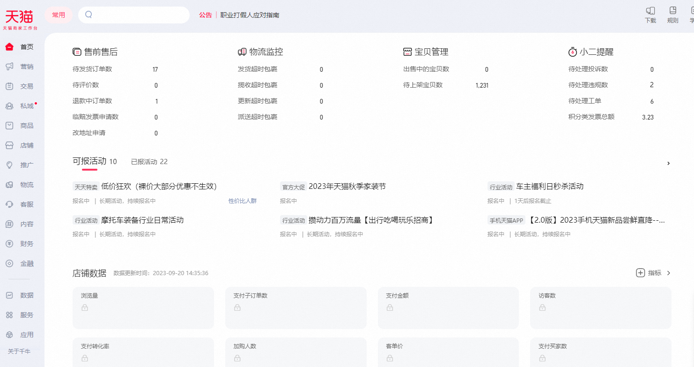The width and height of the screenshot is (694, 367).
Task: Select the 加购人数 data card
Action: [296, 352]
